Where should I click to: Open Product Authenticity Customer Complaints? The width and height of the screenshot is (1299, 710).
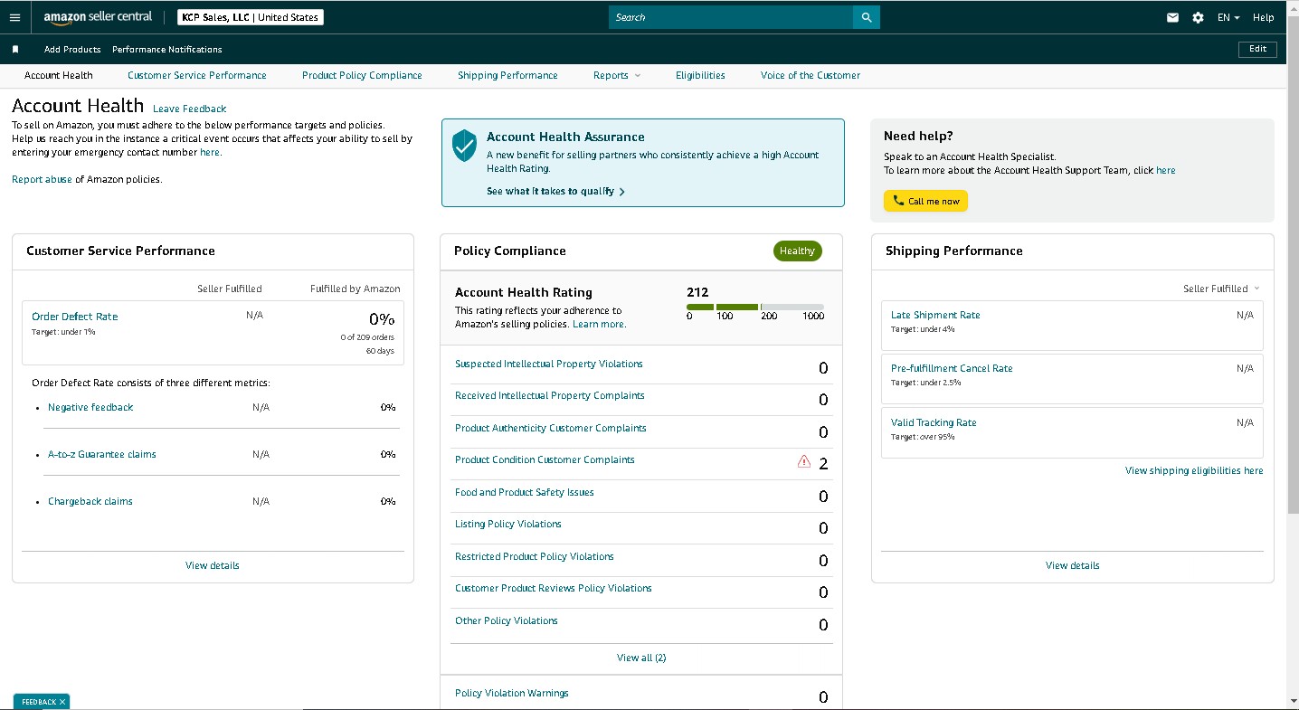tap(551, 428)
